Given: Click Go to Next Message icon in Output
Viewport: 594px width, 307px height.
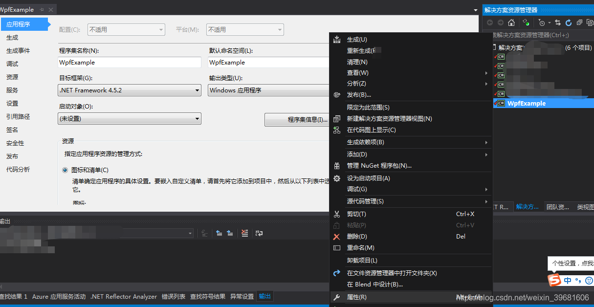Looking at the screenshot, I should click(230, 233).
